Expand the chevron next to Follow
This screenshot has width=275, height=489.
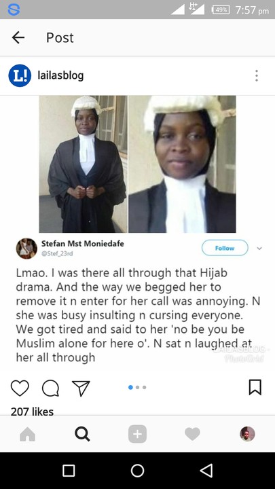259,249
